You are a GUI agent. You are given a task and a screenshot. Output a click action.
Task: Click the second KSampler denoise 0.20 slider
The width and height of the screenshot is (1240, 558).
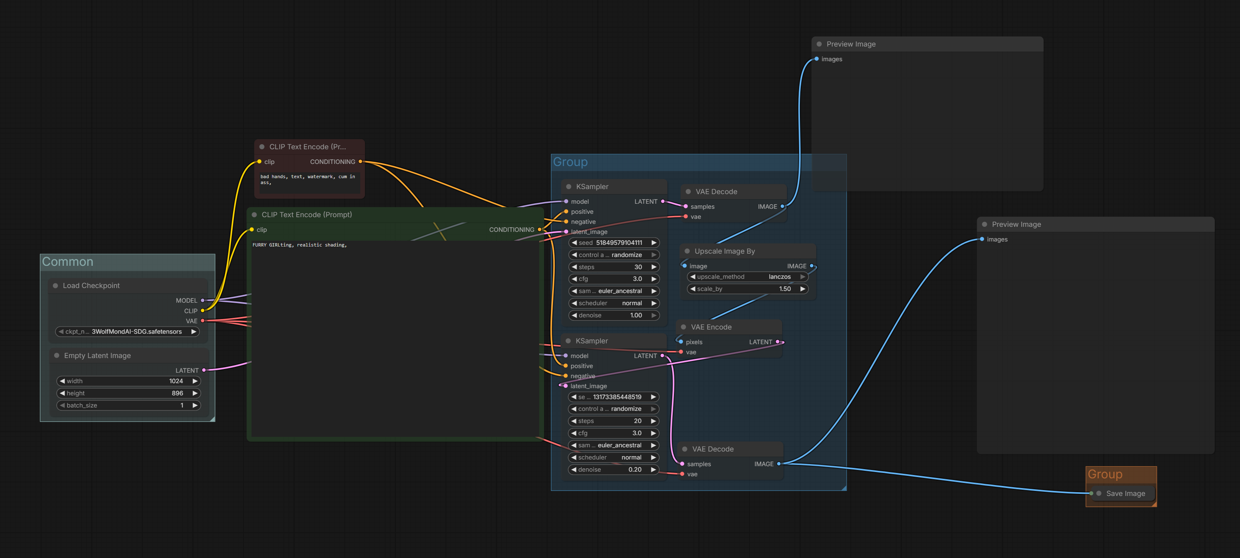613,470
